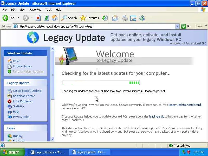The height and width of the screenshot is (156, 208).
Task: Open the Set Up Legacy Update link
Action: click(x=27, y=91)
